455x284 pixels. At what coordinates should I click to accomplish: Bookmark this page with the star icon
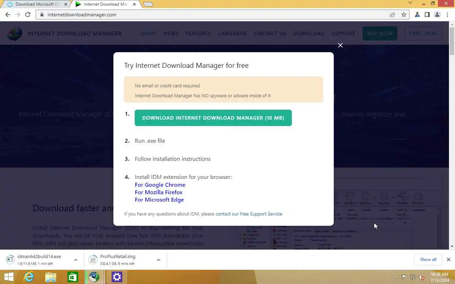coord(403,15)
